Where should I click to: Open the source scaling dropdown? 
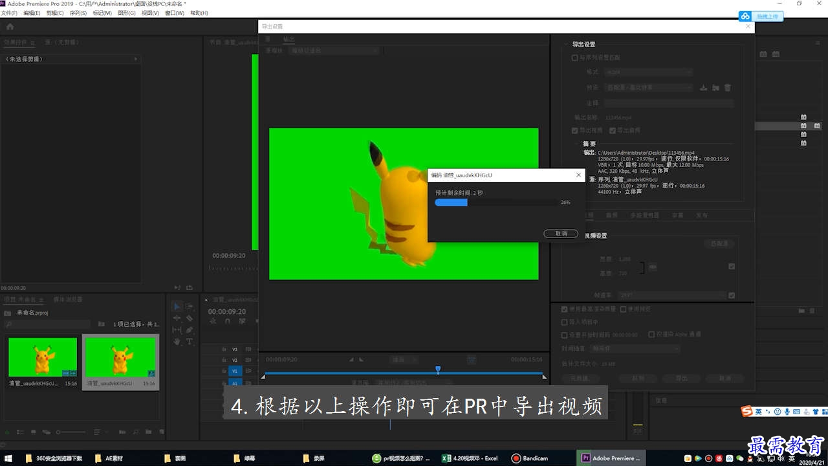click(x=334, y=50)
